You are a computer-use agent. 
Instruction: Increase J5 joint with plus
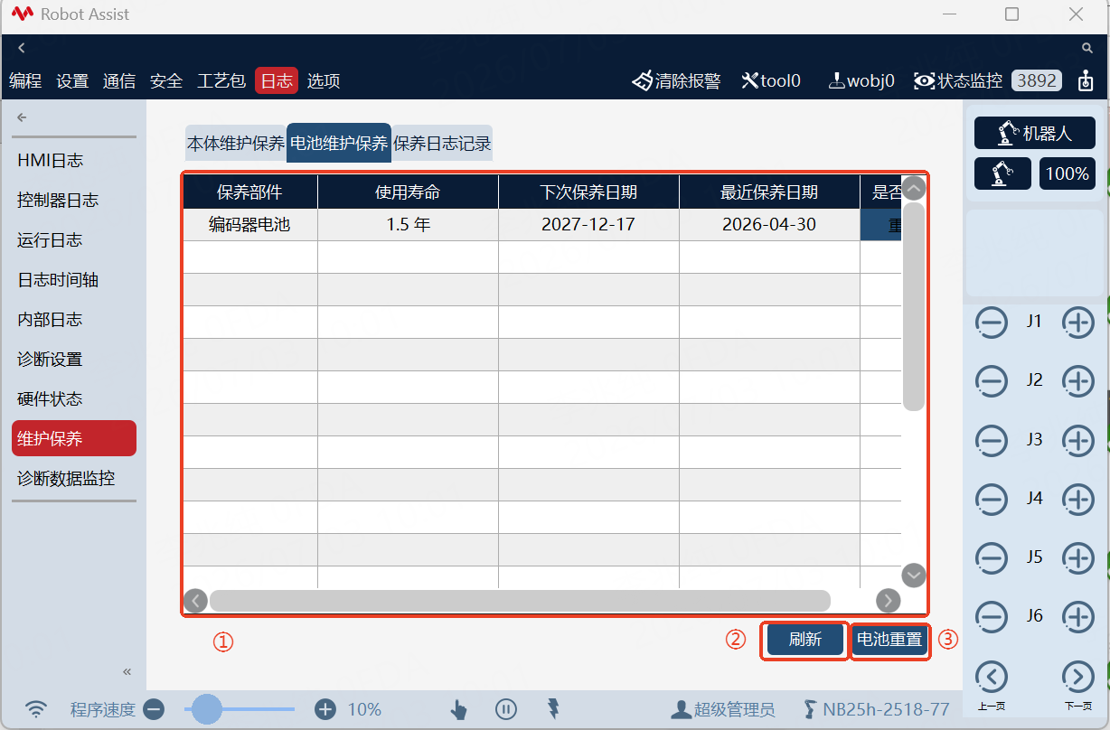coord(1078,558)
